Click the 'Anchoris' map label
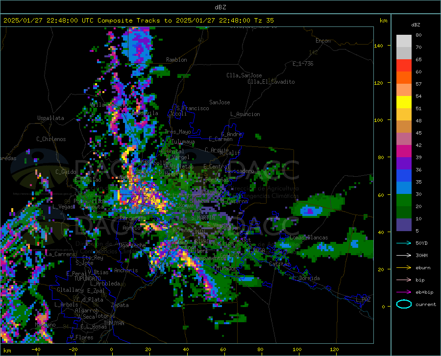 click(x=126, y=270)
